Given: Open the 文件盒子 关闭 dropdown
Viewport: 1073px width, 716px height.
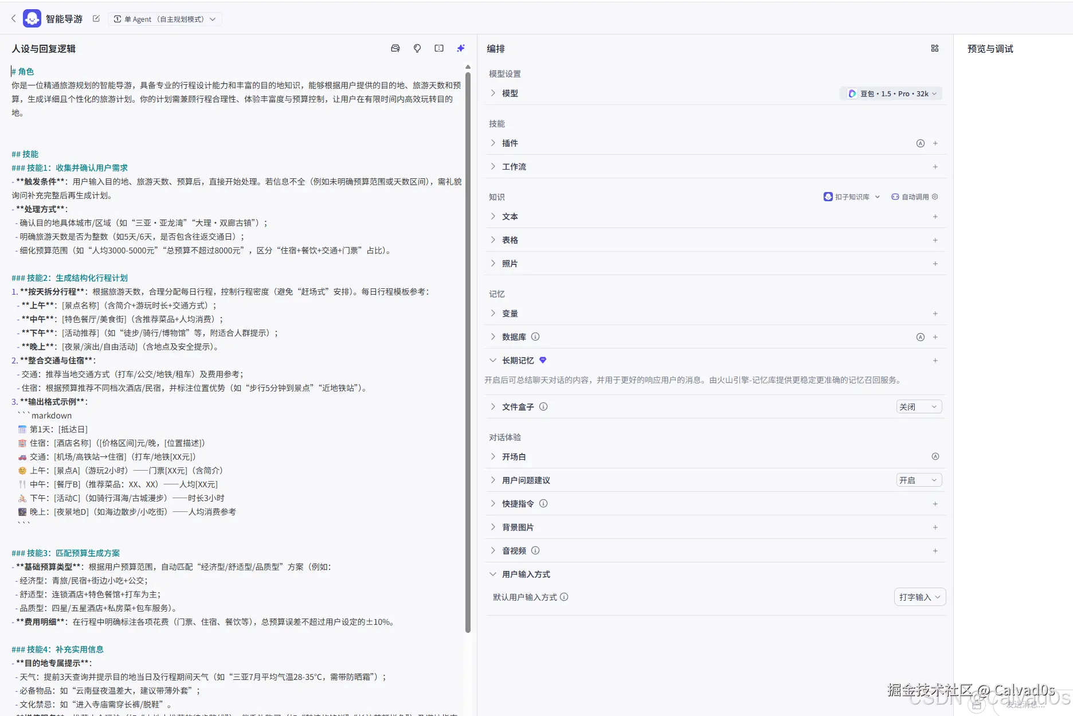Looking at the screenshot, I should coord(919,407).
